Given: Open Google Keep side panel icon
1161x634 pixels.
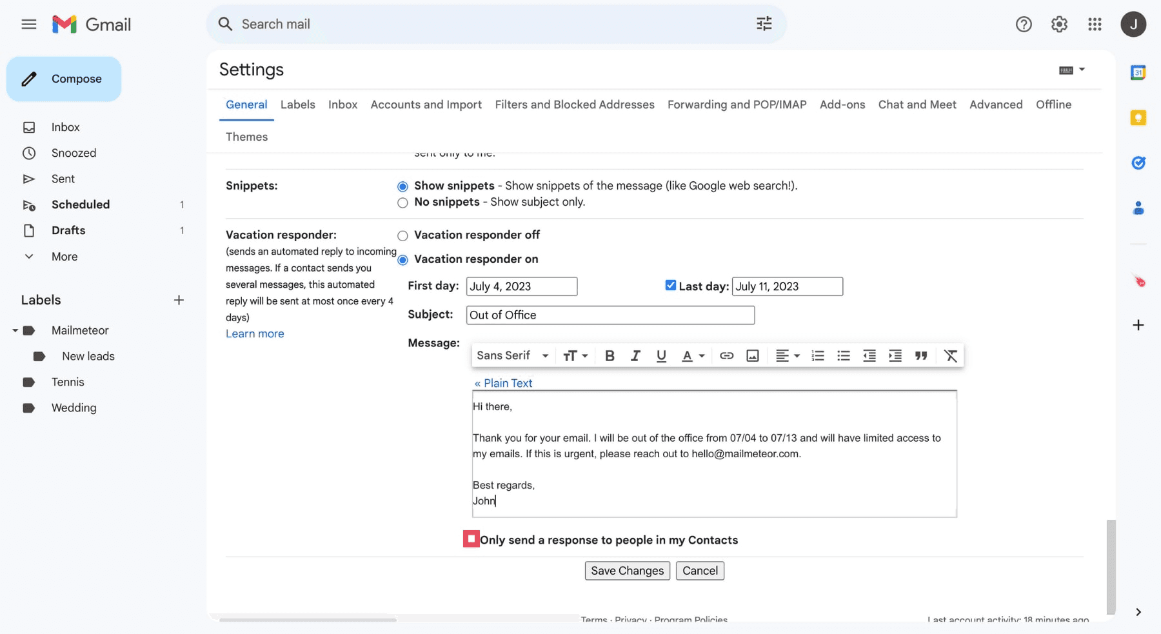Looking at the screenshot, I should [x=1138, y=117].
